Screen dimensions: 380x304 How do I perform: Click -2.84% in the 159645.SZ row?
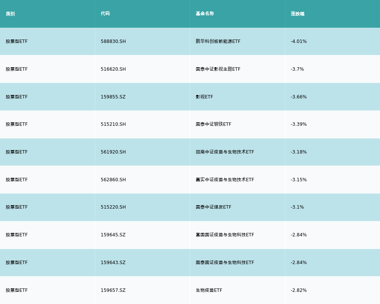coord(299,235)
